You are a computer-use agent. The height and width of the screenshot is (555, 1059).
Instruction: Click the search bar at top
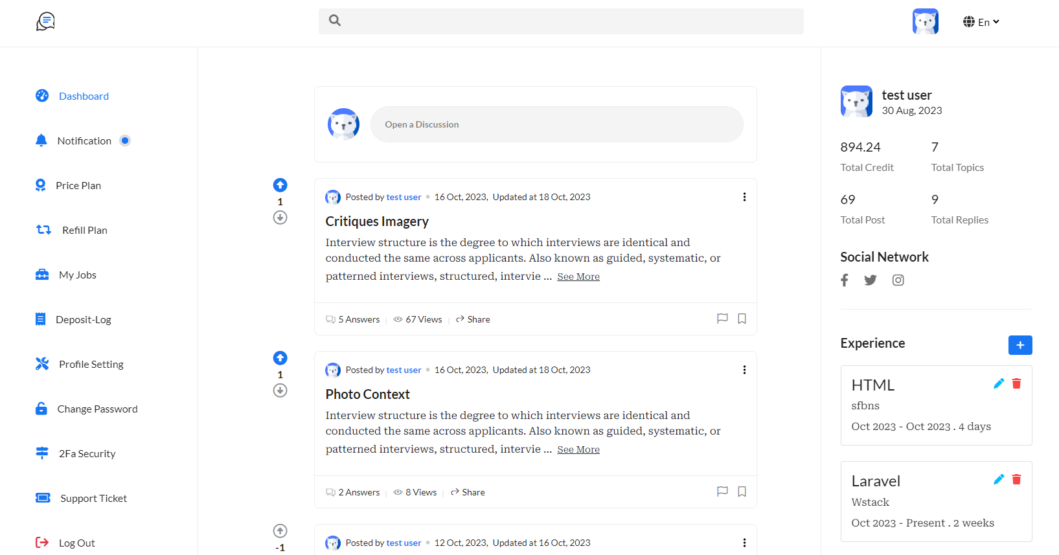[561, 21]
